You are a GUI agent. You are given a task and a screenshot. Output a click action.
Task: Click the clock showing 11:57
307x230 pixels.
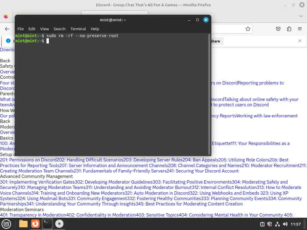(x=295, y=224)
